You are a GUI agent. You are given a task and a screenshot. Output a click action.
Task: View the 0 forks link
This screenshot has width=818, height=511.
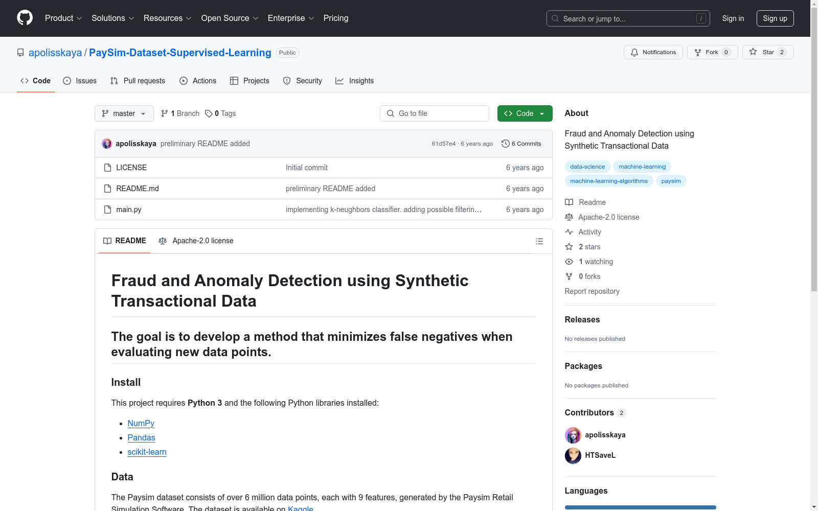click(x=583, y=276)
